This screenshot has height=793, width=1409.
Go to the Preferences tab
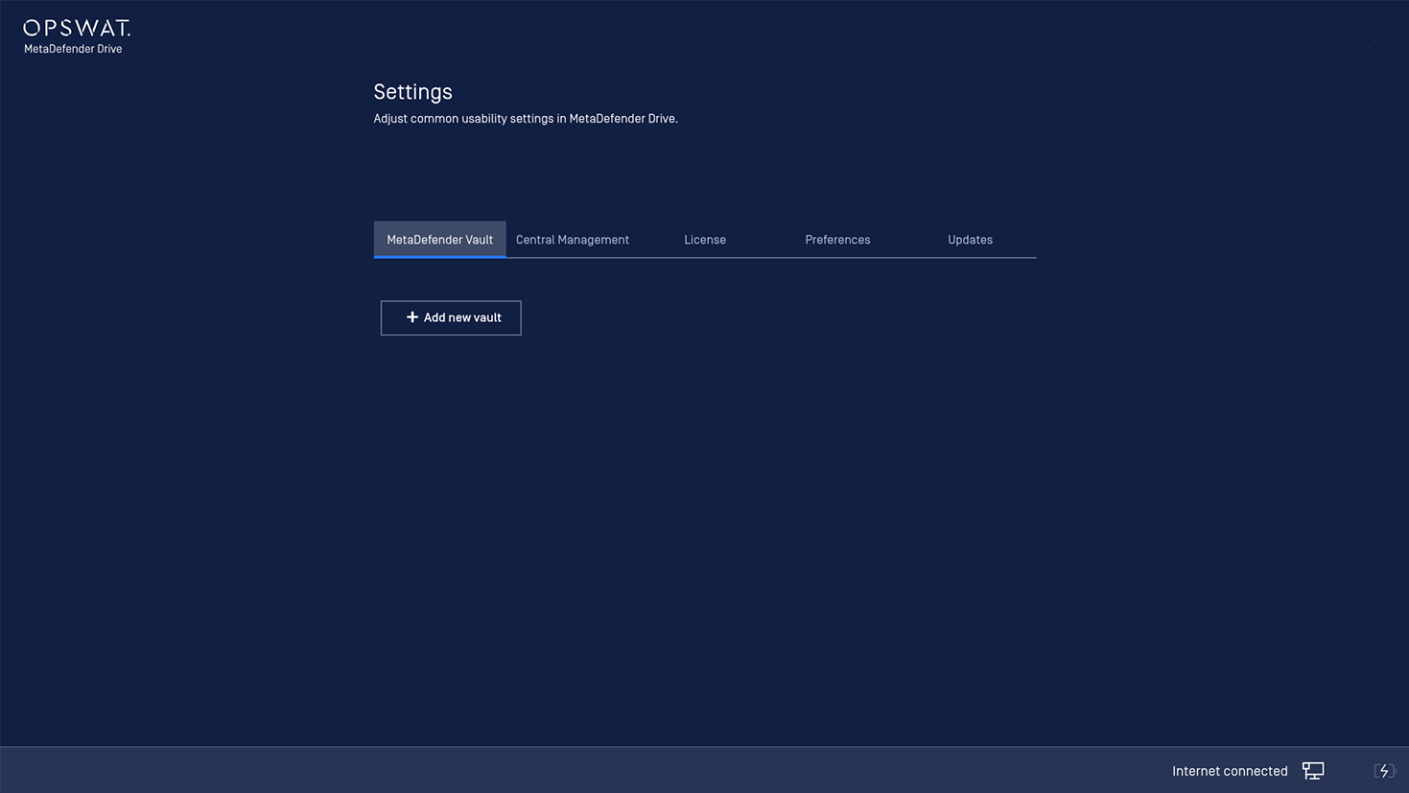tap(837, 240)
